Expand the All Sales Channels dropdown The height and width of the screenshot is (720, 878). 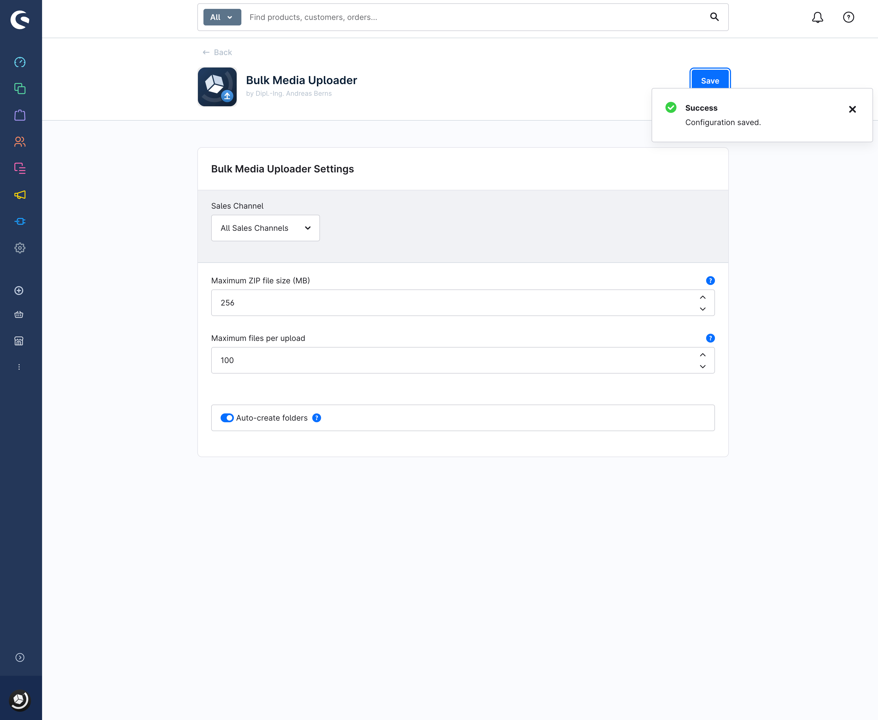[x=265, y=228]
